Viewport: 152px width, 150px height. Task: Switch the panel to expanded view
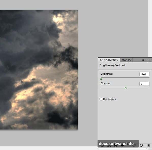point(109,146)
